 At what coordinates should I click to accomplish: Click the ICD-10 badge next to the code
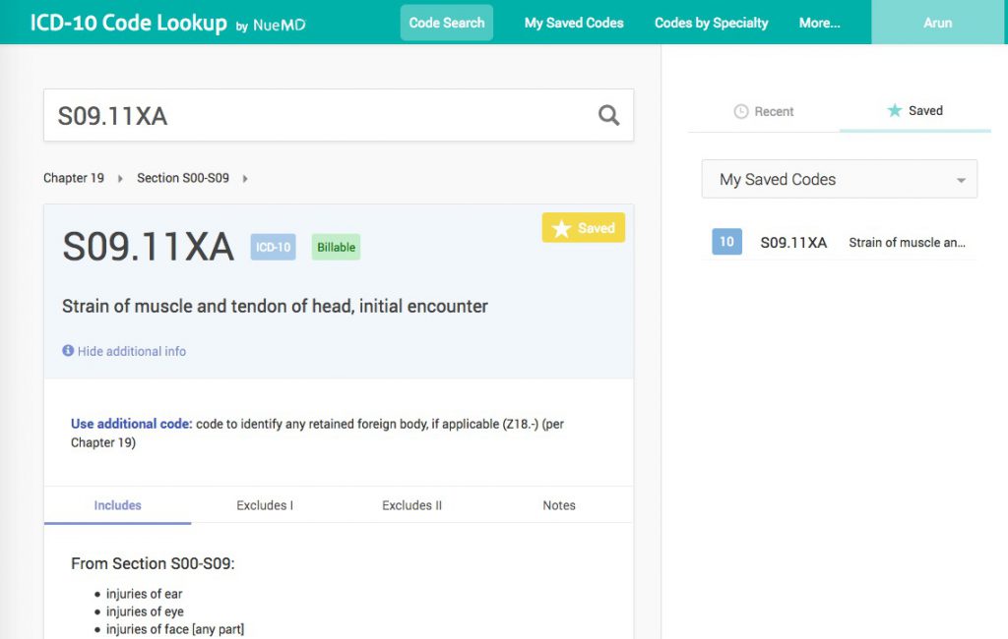click(273, 248)
